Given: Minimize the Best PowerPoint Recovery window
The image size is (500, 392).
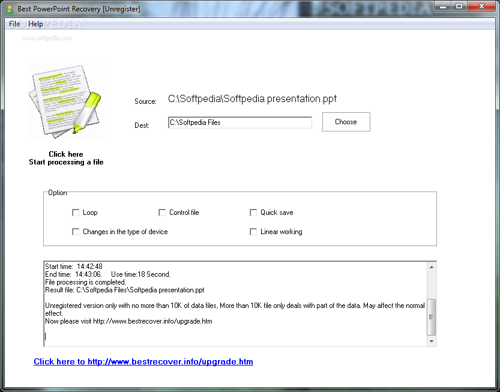Looking at the screenshot, I should (x=443, y=6).
